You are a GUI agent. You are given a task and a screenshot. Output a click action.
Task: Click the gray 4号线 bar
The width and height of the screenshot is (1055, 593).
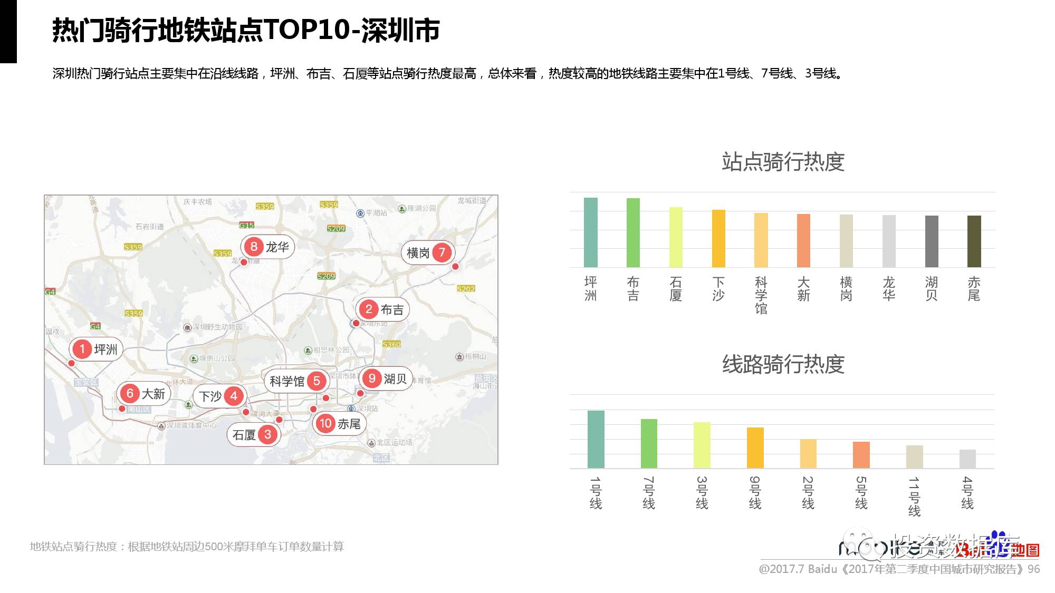967,459
